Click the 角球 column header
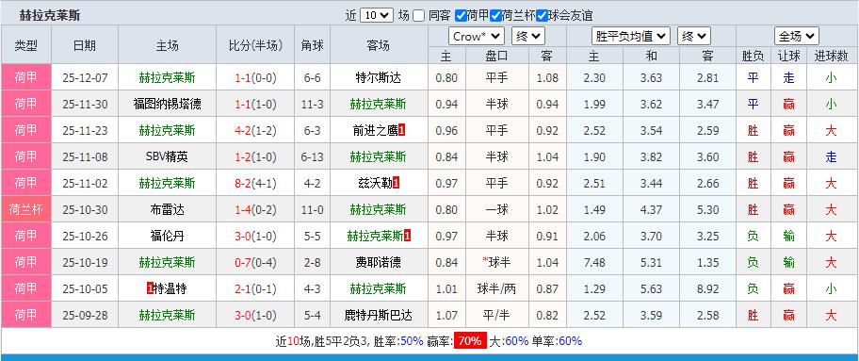 tap(313, 45)
